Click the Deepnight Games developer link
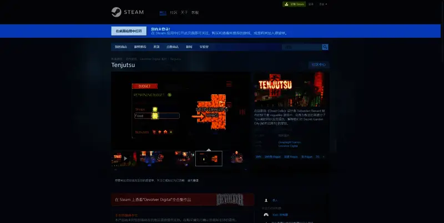 click(289, 142)
